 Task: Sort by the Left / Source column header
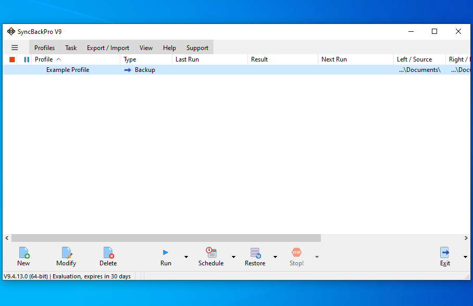click(x=420, y=59)
